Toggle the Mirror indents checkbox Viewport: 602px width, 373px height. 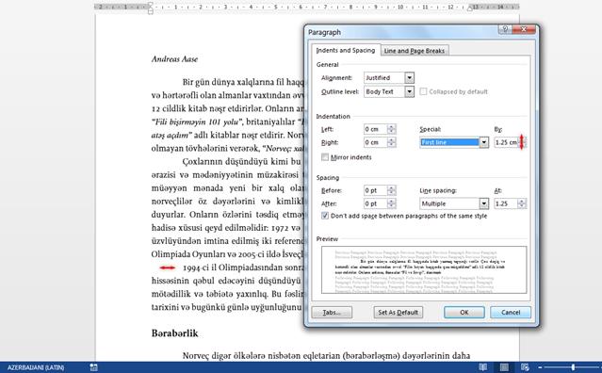[325, 157]
